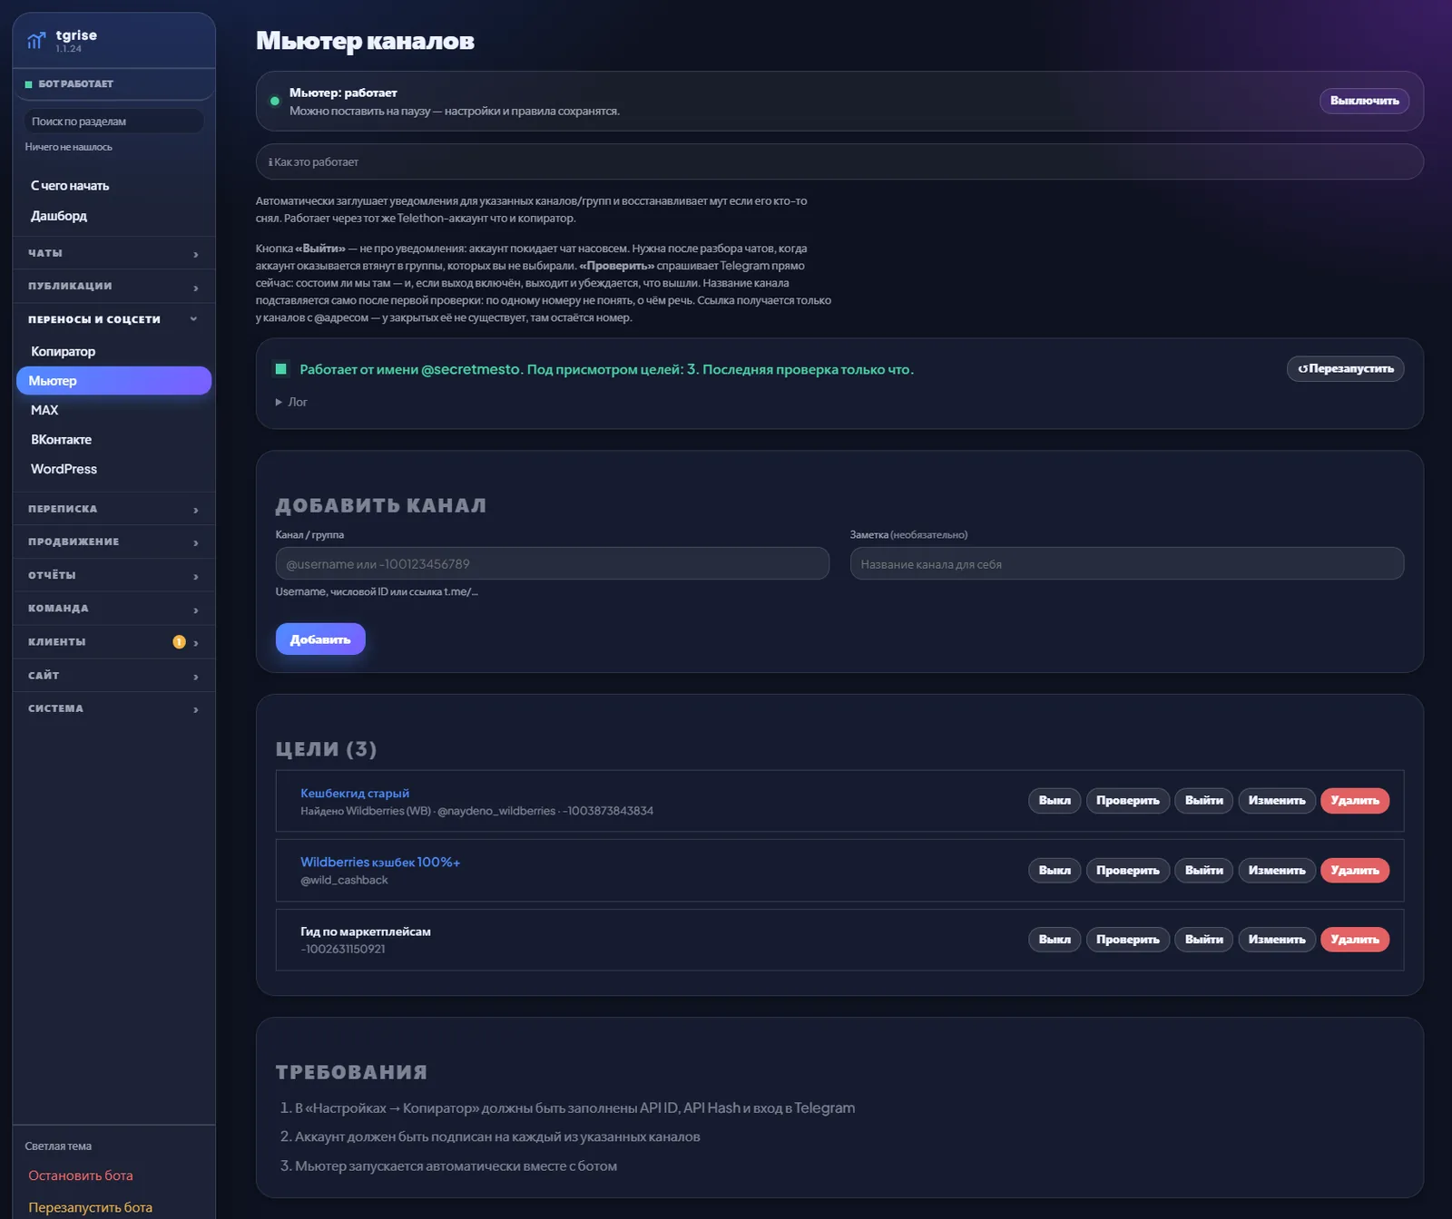Viewport: 1452px width, 1219px height.
Task: Open the Wildberries кэшбек 100%+ channel link
Action: coord(380,863)
